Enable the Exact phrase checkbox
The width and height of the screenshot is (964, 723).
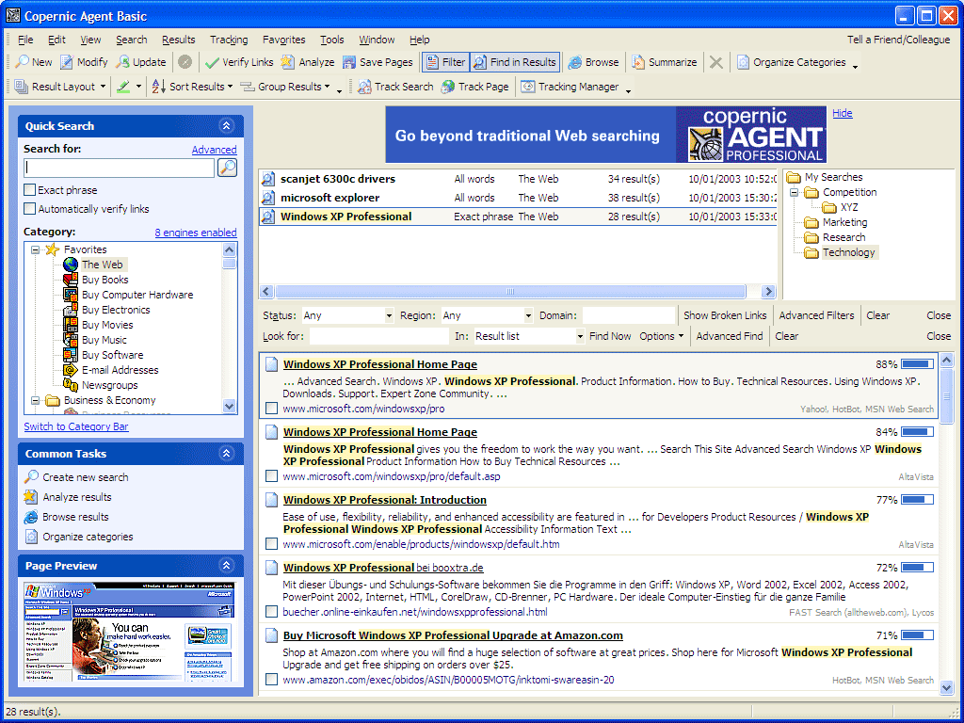[29, 189]
